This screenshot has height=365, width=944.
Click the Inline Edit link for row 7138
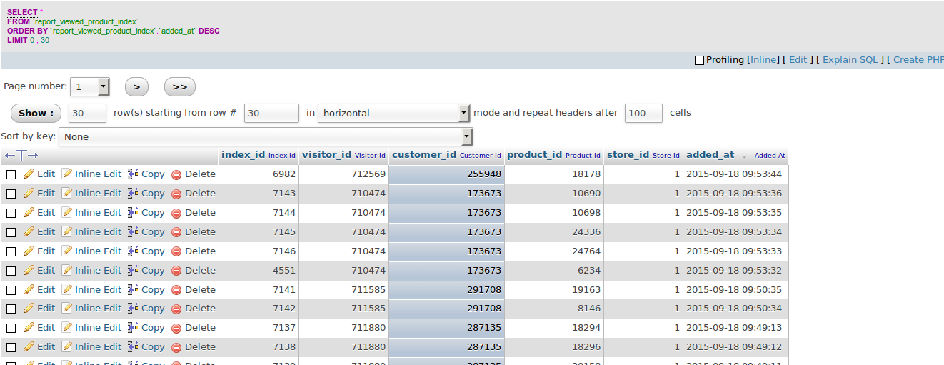point(99,347)
